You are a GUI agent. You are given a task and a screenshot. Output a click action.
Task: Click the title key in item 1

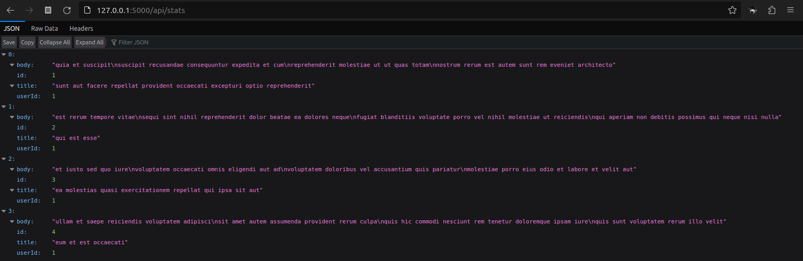(27, 138)
